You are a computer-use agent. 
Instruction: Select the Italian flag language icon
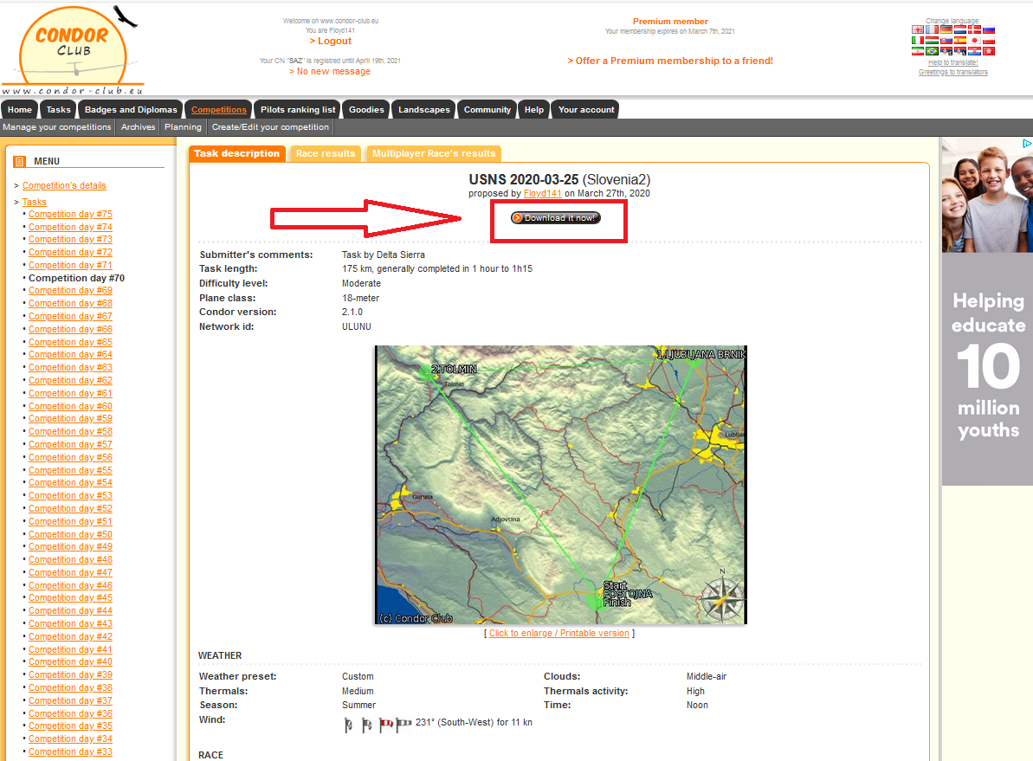[x=918, y=40]
